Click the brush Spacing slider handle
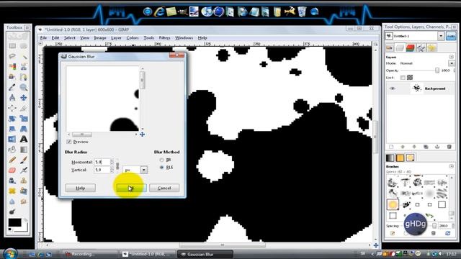Viewport: 461px width, 259px height. coord(434,225)
